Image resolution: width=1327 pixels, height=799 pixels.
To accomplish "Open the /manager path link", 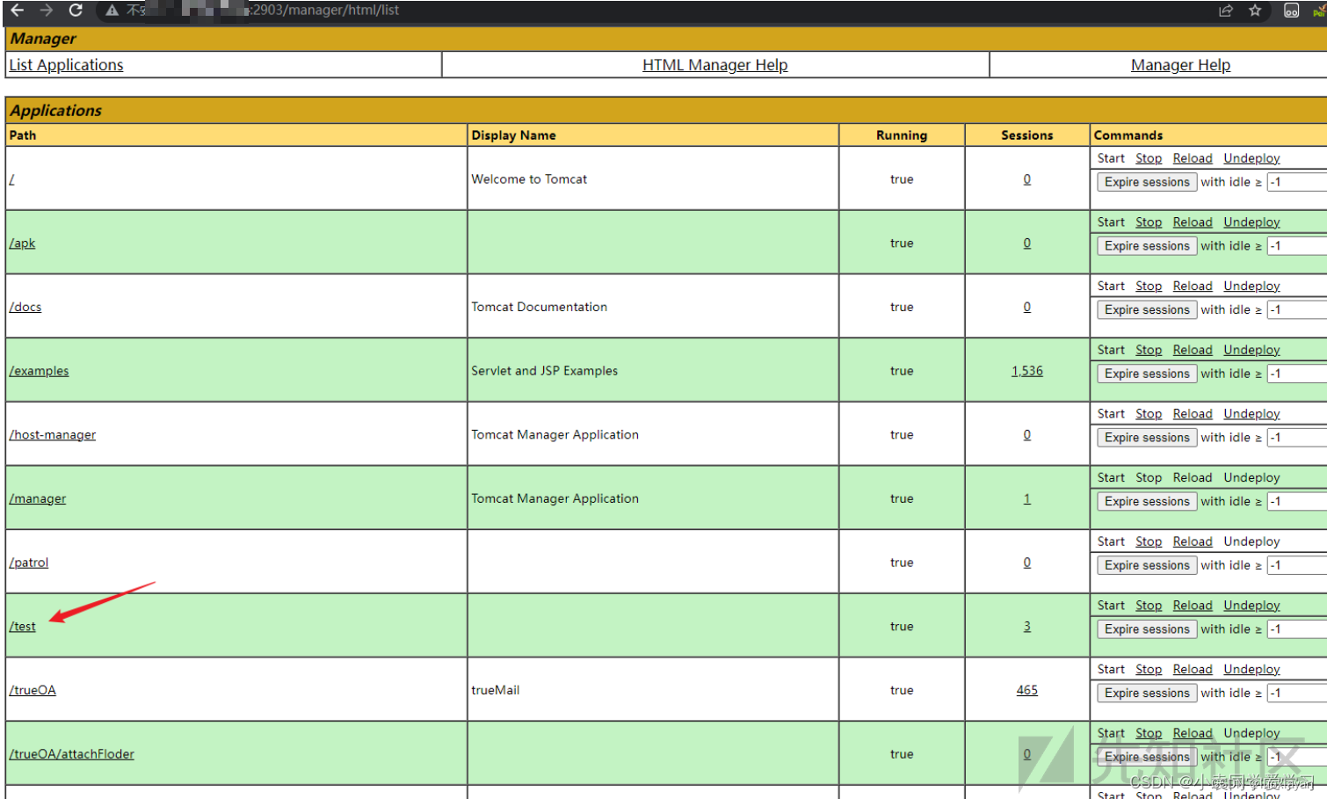I will [x=37, y=498].
